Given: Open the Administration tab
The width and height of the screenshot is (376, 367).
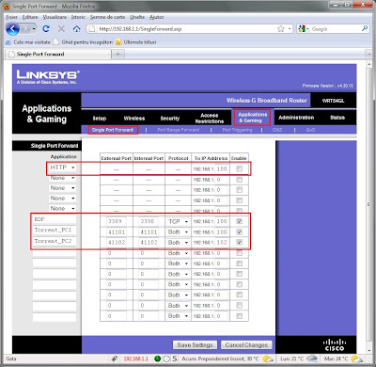Looking at the screenshot, I should [x=296, y=118].
